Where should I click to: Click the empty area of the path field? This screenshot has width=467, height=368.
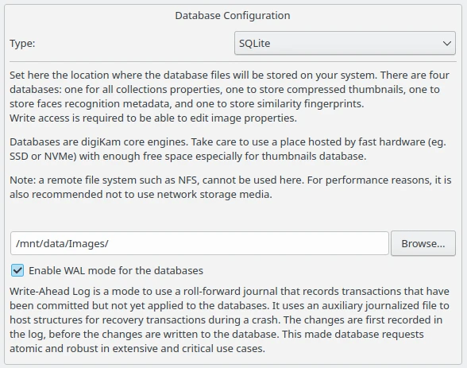tap(247, 243)
